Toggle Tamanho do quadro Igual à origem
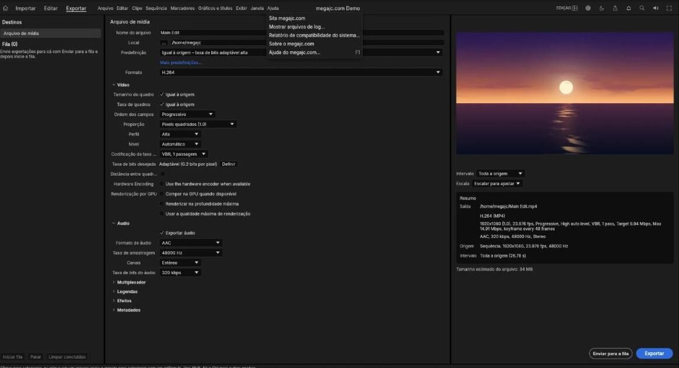679x368 pixels. pos(162,94)
